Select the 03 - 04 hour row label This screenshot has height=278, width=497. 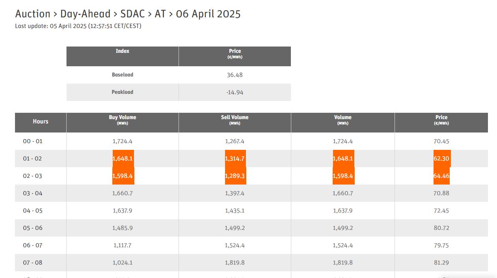point(32,193)
